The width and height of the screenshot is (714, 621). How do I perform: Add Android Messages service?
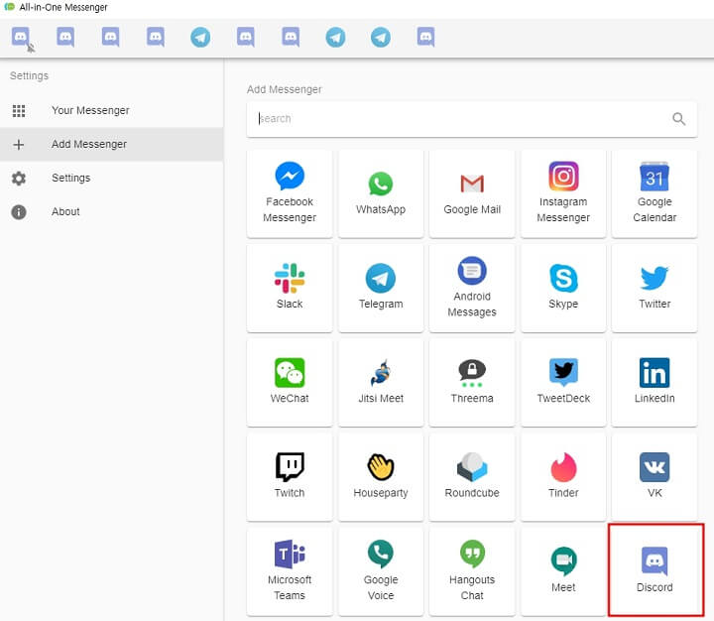[x=472, y=288]
